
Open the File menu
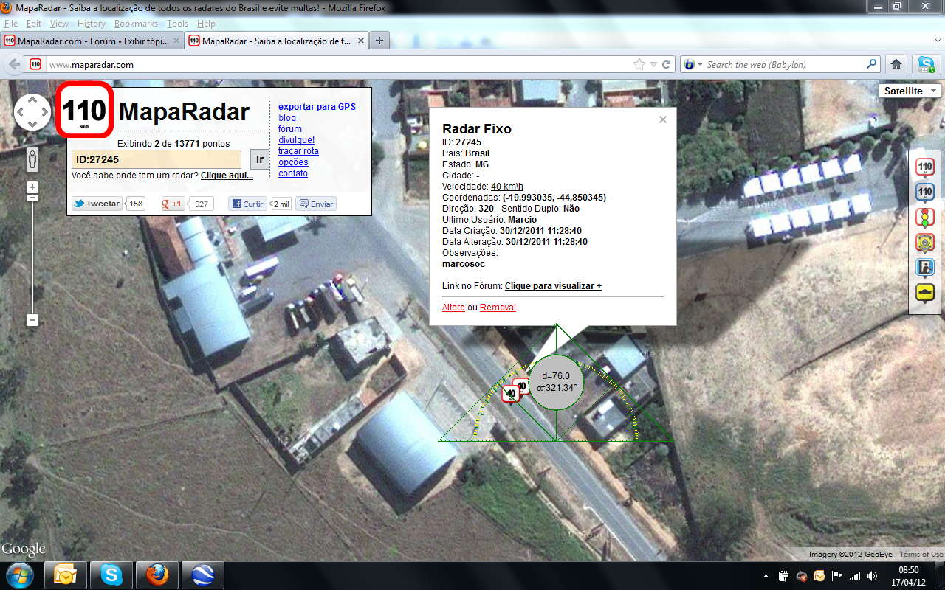(x=11, y=24)
